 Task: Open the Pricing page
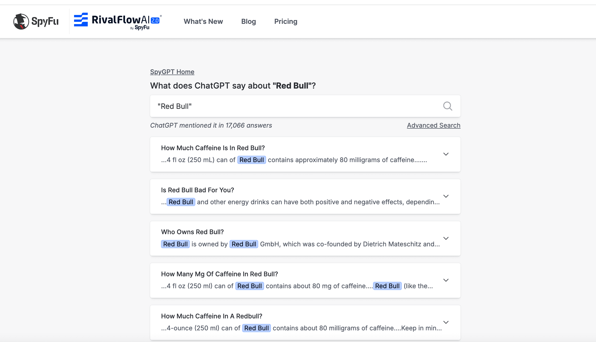[286, 21]
